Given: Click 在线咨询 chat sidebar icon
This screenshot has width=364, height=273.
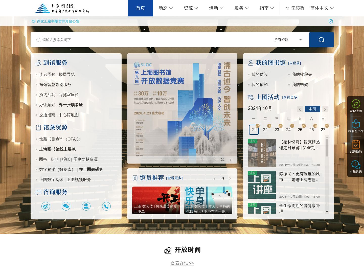Looking at the screenshot, I should pos(356,165).
